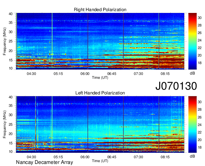Screen dimensions: 205x166
Task: Click the 22 dB tick on Left Handed color bar
Action: [200, 132]
